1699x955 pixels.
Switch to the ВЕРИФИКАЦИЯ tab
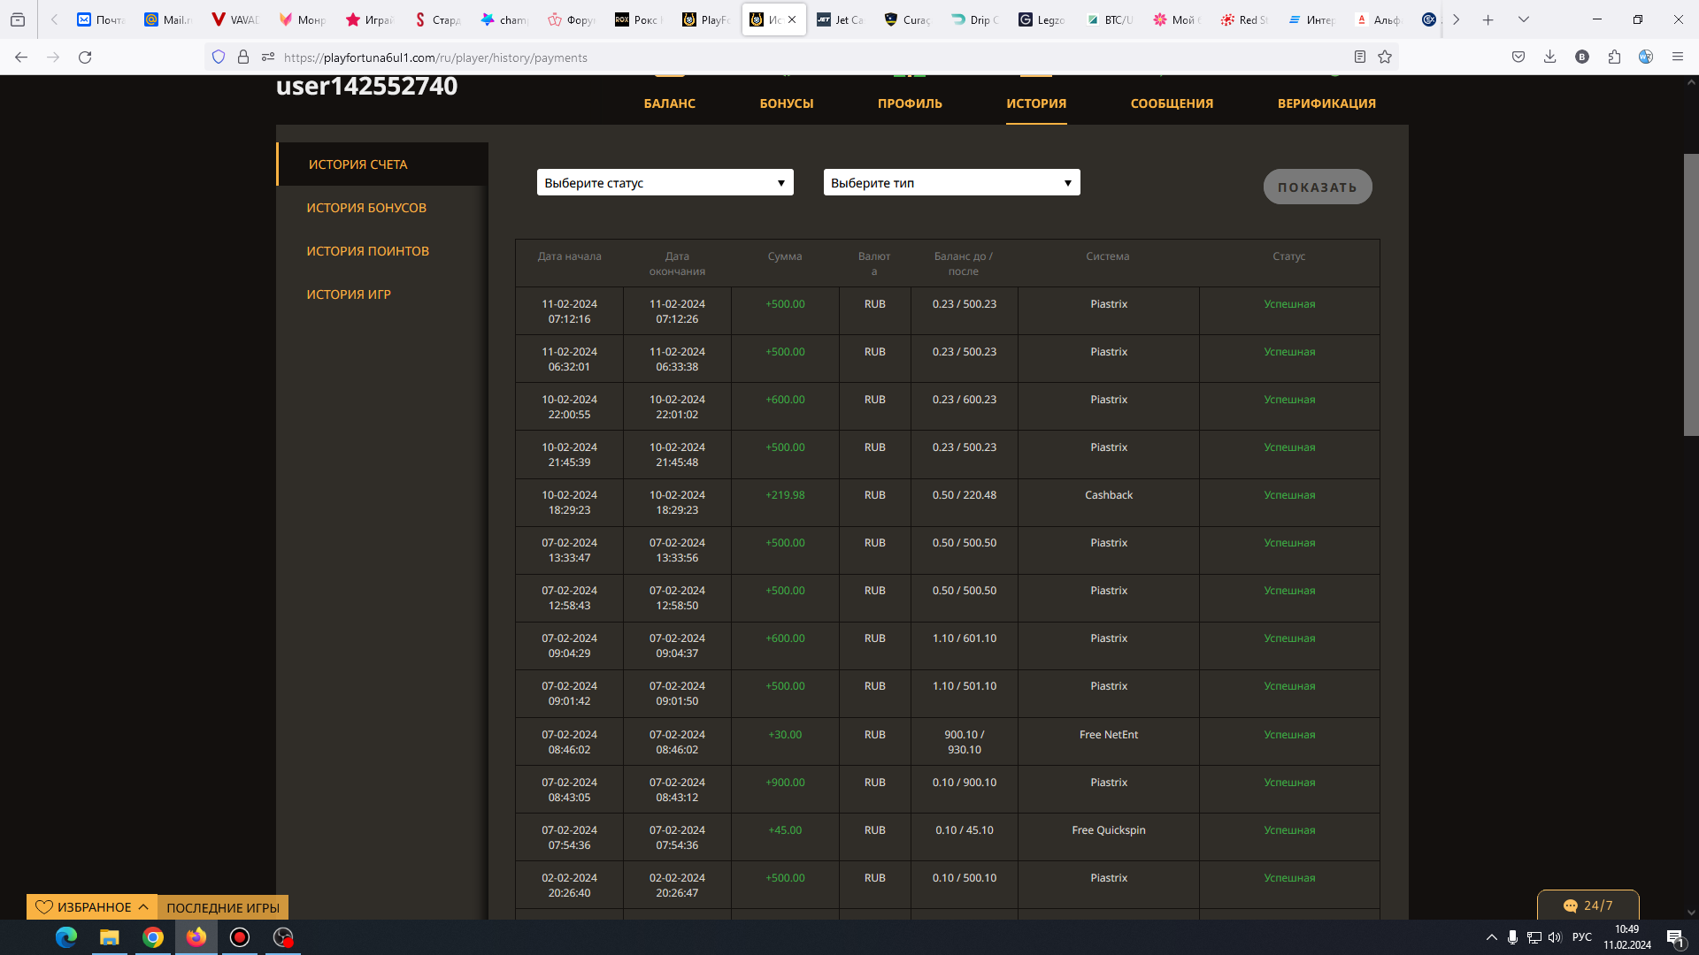[x=1326, y=103]
